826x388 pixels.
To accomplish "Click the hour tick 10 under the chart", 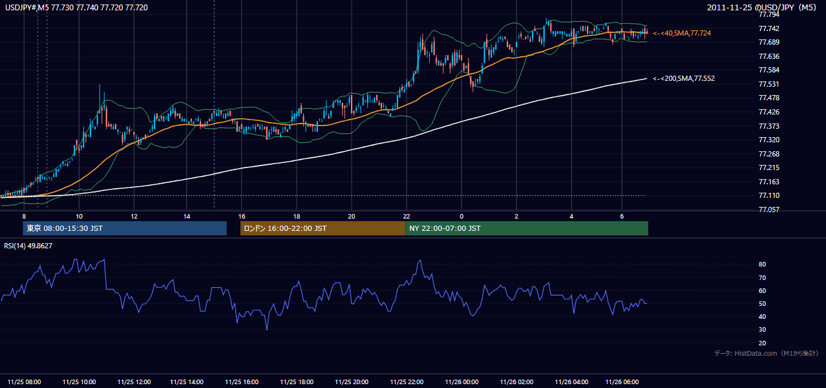I will (x=79, y=216).
